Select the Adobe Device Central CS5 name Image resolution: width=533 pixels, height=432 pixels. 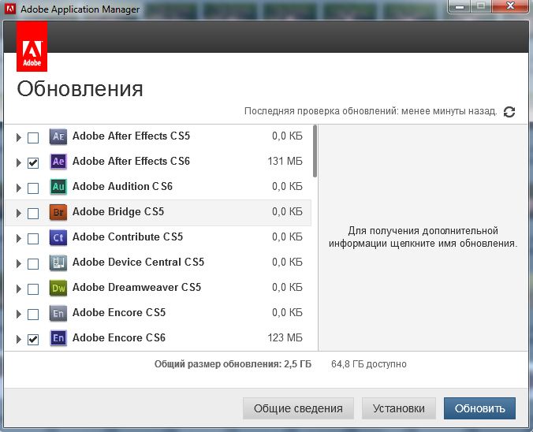[138, 262]
